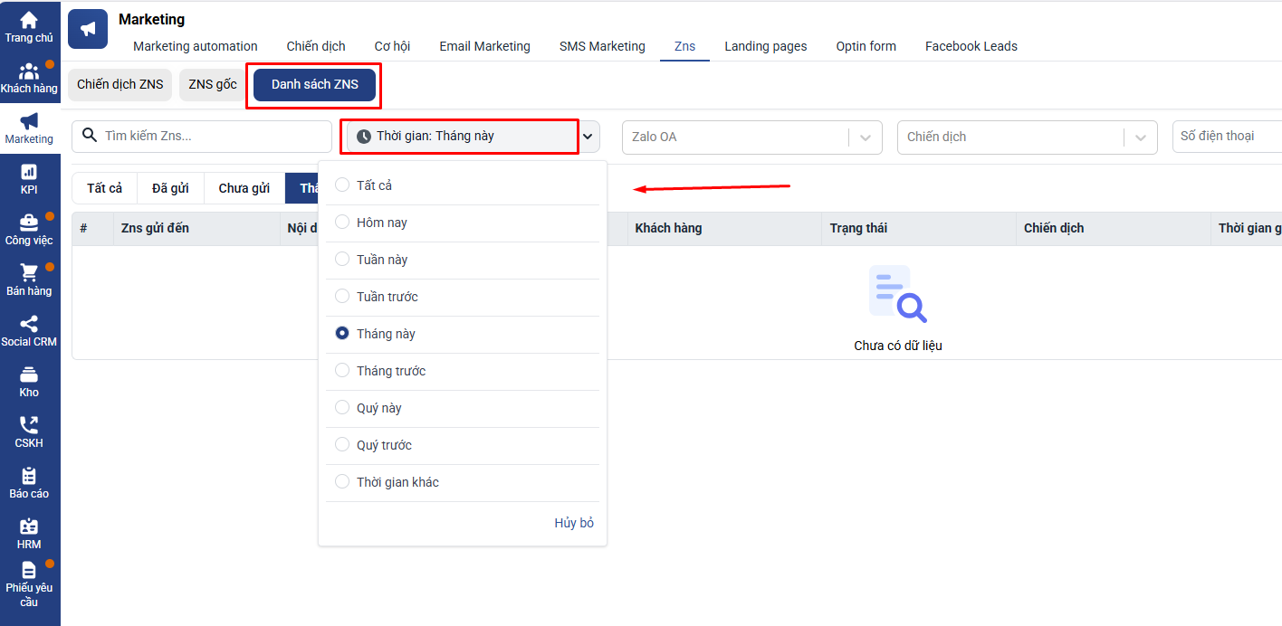
Task: Select Thời gian khác radio option
Action: pyautogui.click(x=342, y=482)
